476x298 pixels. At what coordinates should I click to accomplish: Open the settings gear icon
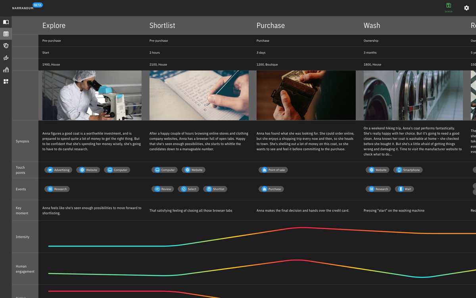[x=466, y=8]
